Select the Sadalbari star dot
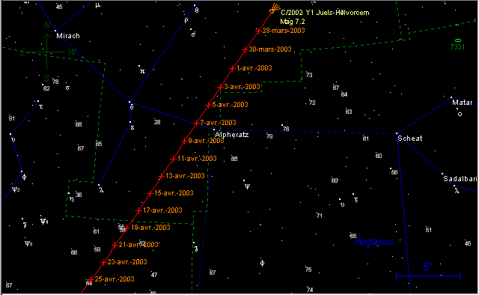Image resolution: width=479 pixels, height=295 pixels. coord(442,174)
